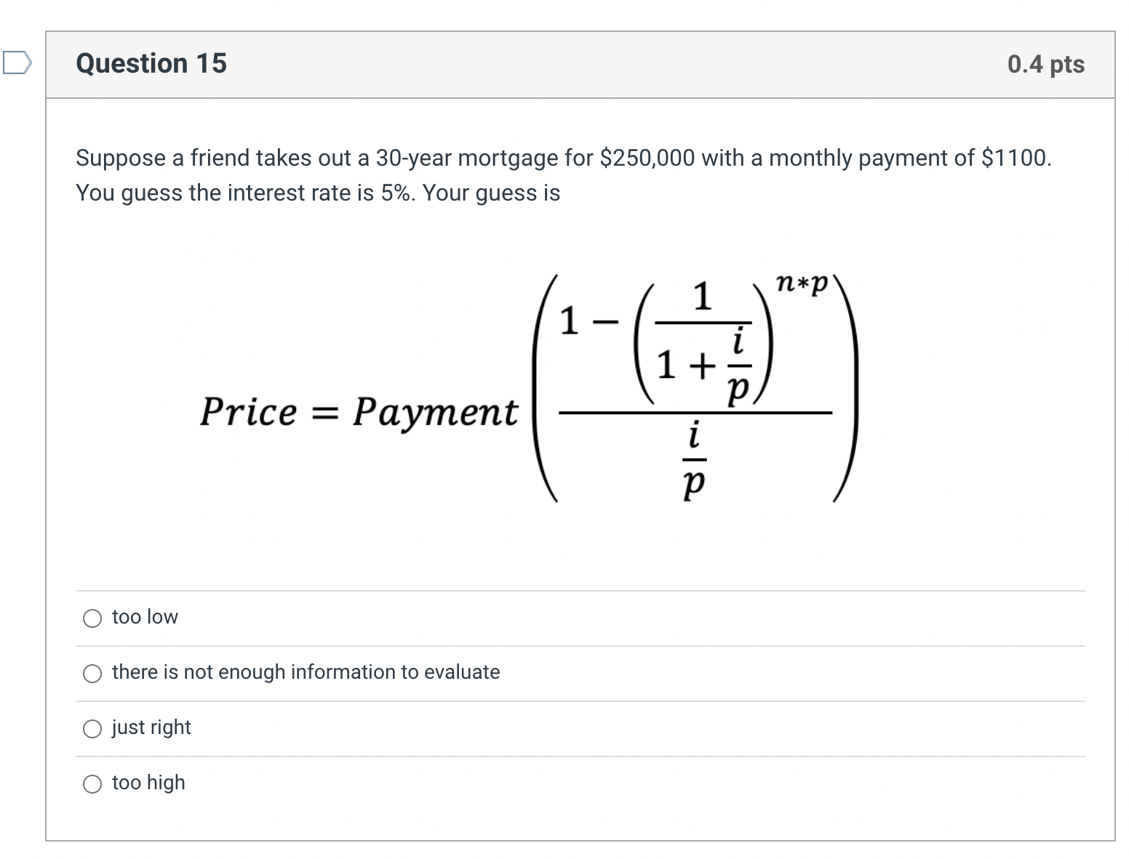This screenshot has height=859, width=1129.
Task: Choose the 'just right' answer option
Action: 92,729
